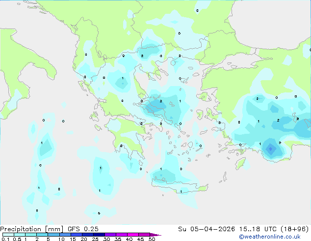Click the 0.1–0.5 mm palest cyan legend swatch
This screenshot has height=241, width=311.
tap(8, 235)
